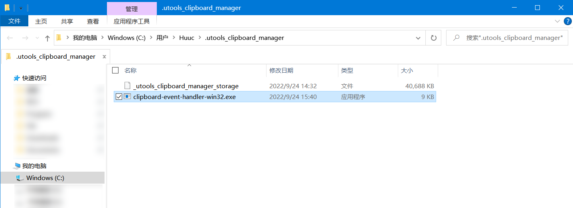
Task: Refresh the current folder view
Action: point(433,38)
